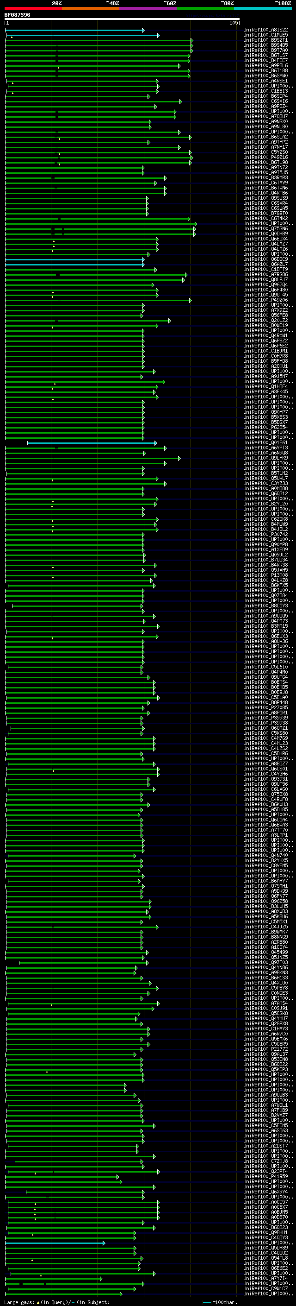Select the UniRef100_P49206 label

[265, 300]
